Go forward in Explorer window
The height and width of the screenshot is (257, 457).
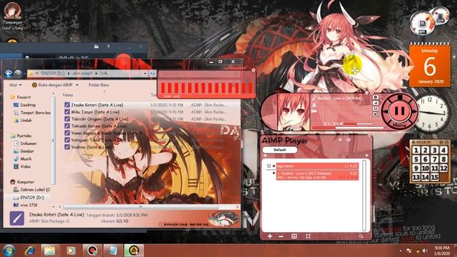coord(18,74)
